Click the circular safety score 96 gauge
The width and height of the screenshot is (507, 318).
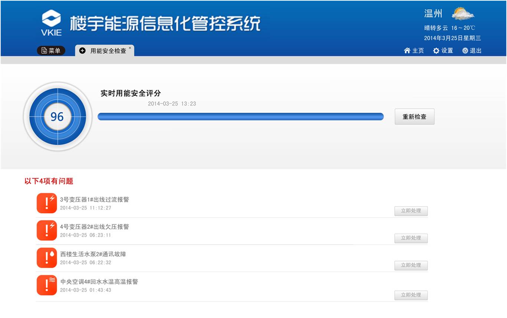(x=58, y=117)
